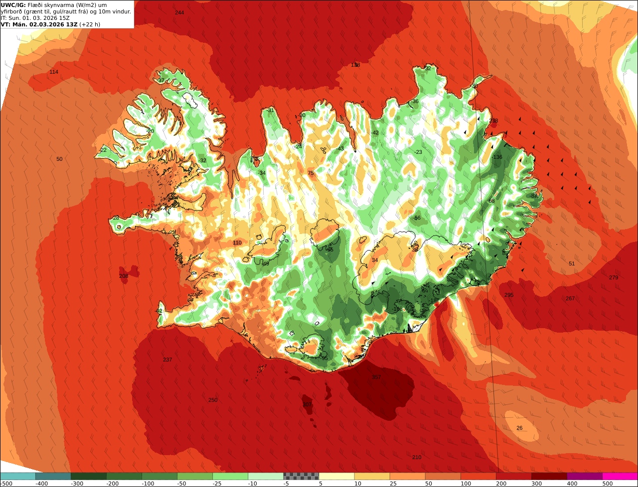This screenshot has width=638, height=487.
Task: Click the legend label '300'
Action: coord(536,484)
